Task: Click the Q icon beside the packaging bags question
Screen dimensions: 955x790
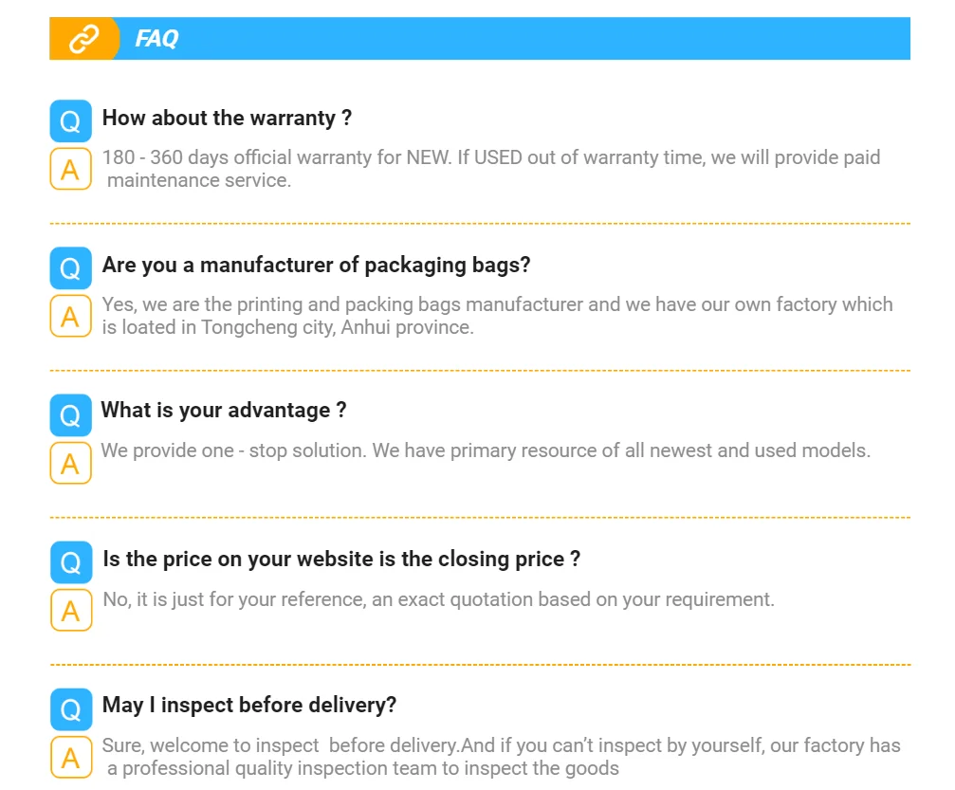Action: point(70,267)
